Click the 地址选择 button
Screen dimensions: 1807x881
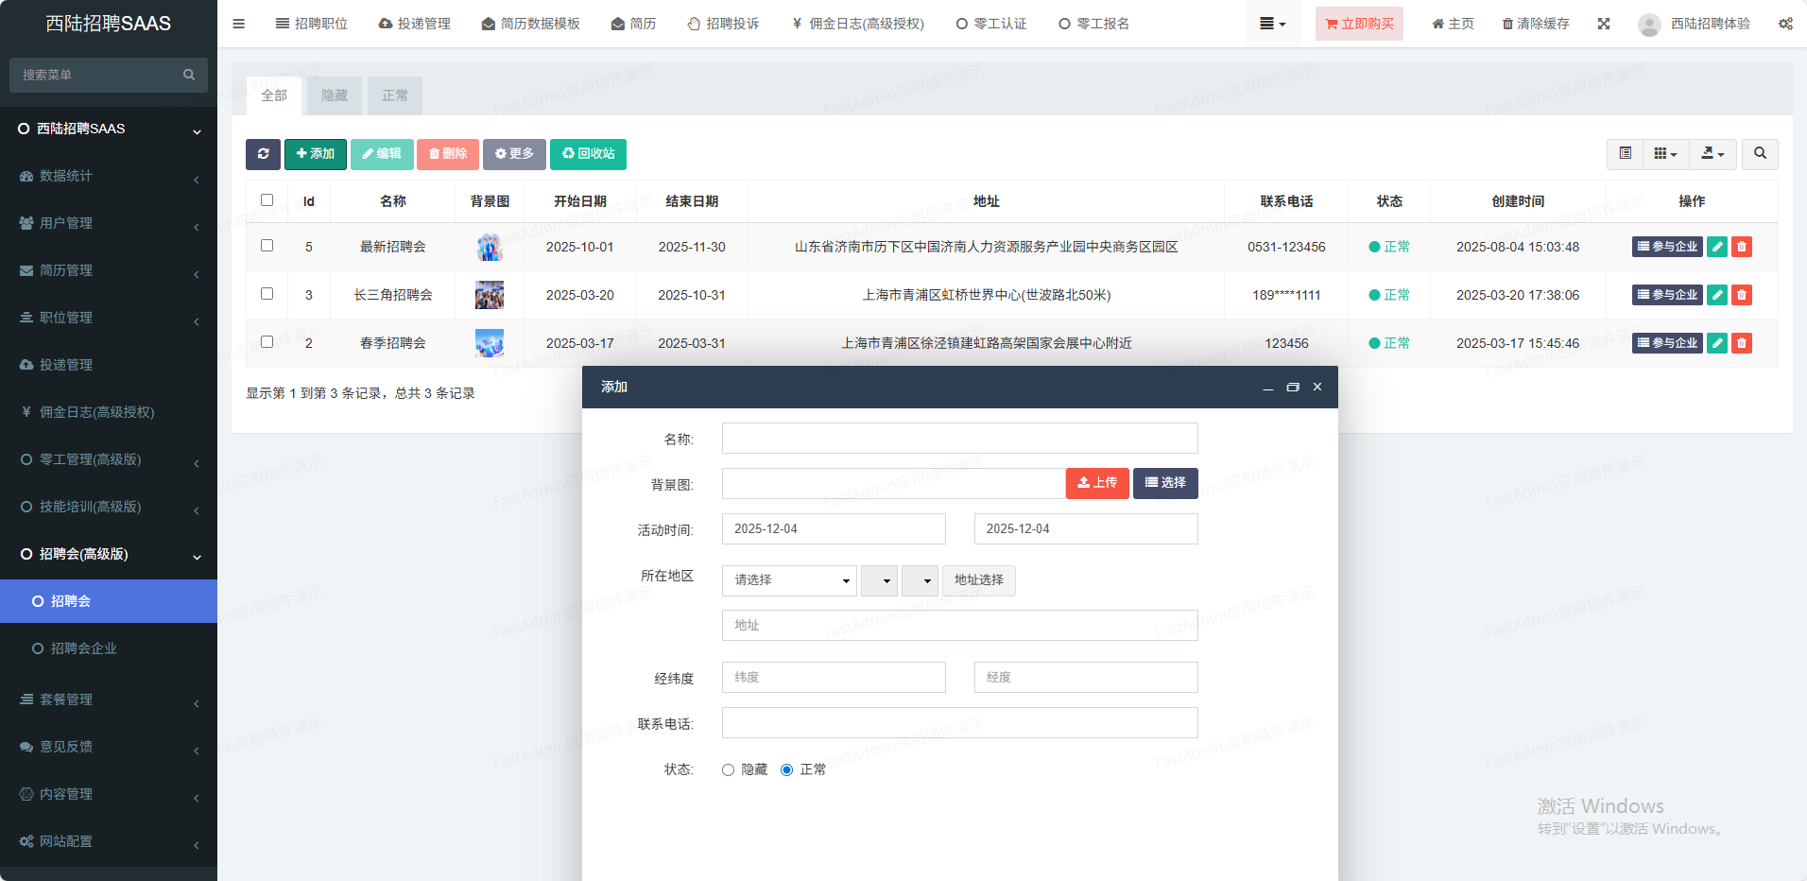(978, 580)
